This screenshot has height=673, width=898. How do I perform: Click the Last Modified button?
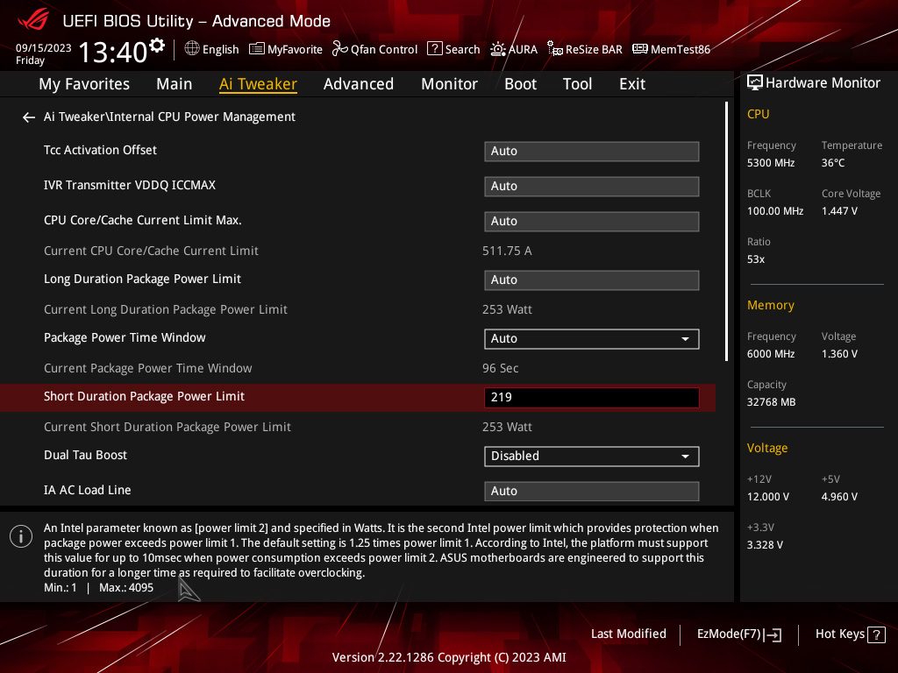coord(628,634)
